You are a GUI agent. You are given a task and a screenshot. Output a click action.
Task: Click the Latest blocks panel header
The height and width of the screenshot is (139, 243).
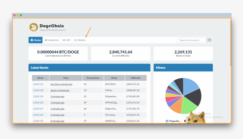(x=89, y=67)
